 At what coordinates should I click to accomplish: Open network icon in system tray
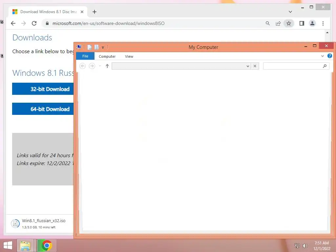(x=297, y=245)
